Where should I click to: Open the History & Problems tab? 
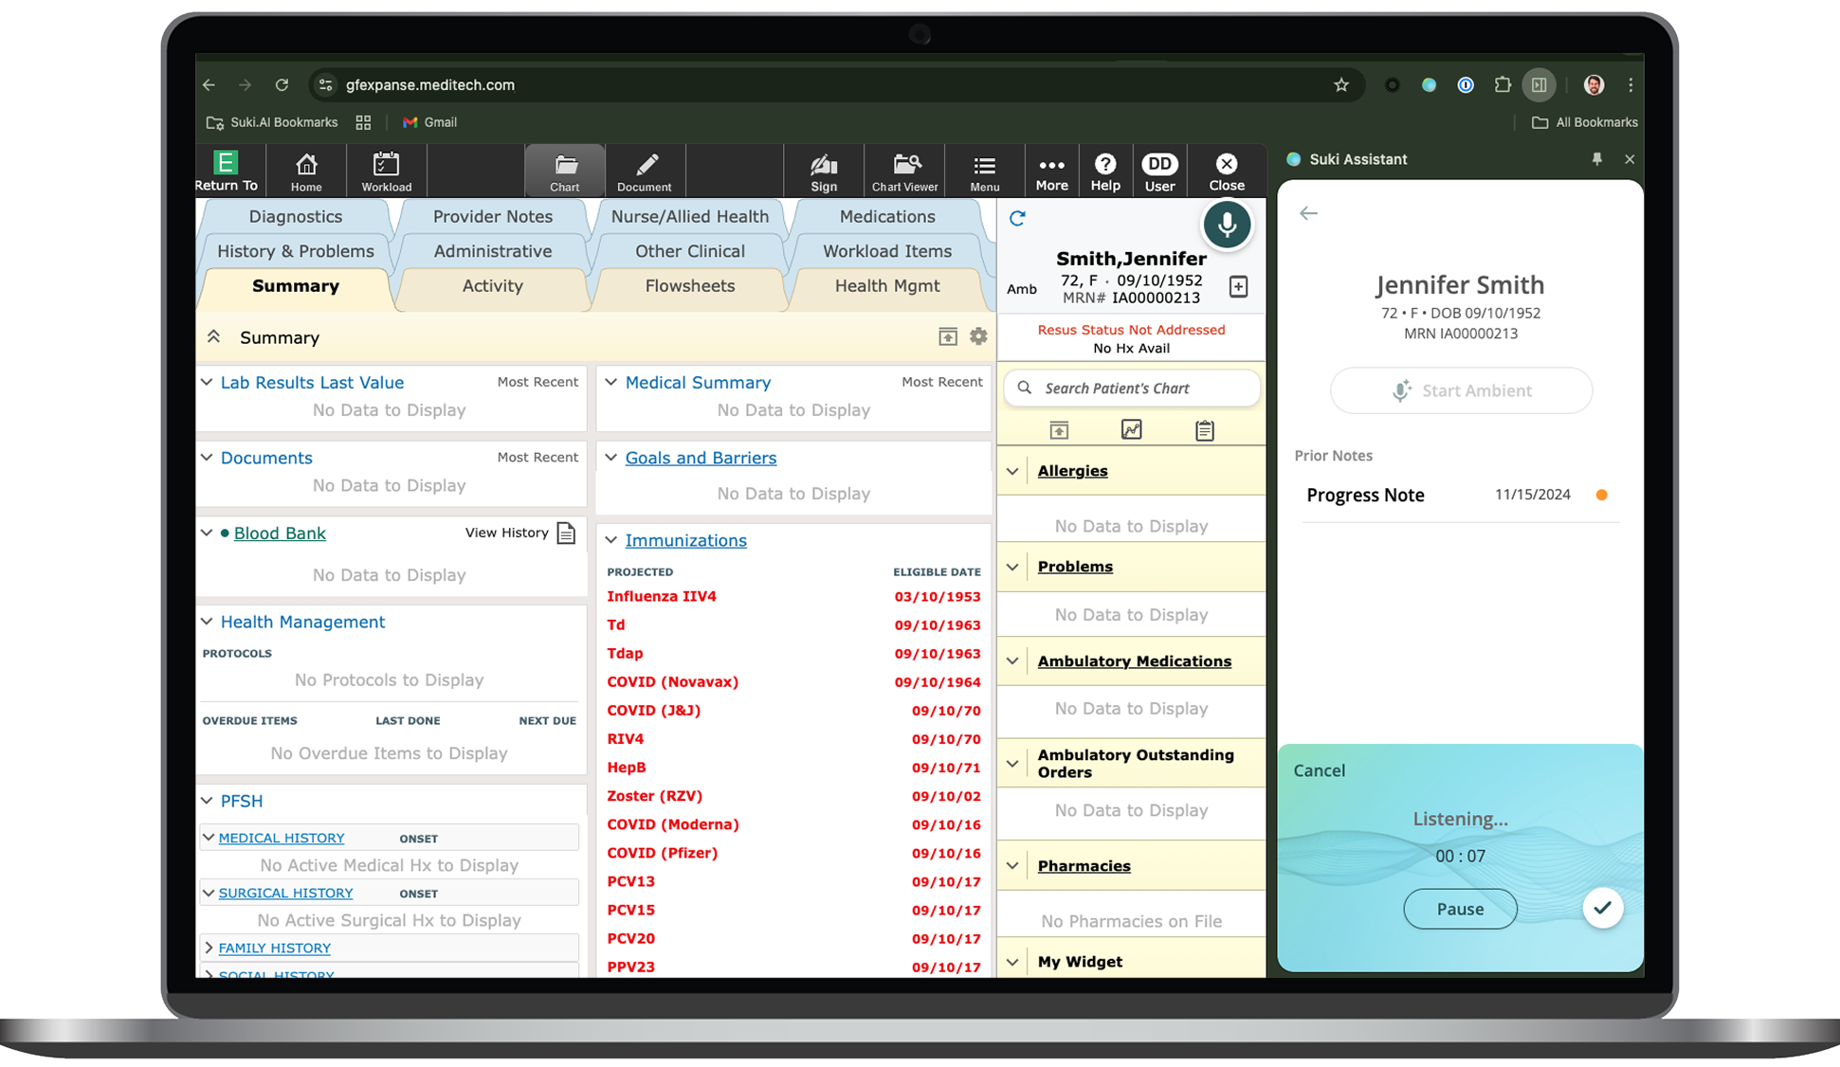tap(295, 251)
